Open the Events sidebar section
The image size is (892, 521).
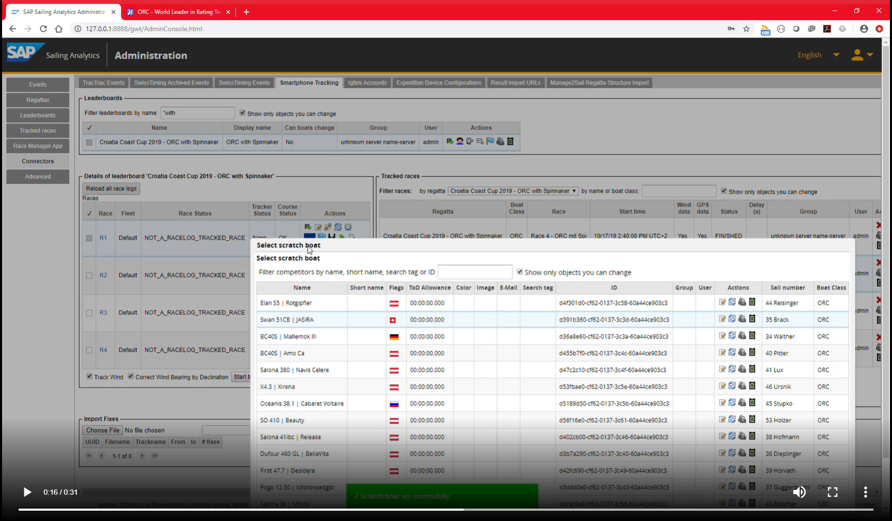click(x=38, y=85)
